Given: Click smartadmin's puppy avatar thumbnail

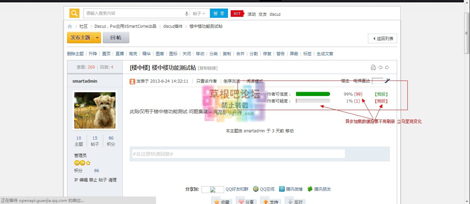Looking at the screenshot, I should [95, 110].
